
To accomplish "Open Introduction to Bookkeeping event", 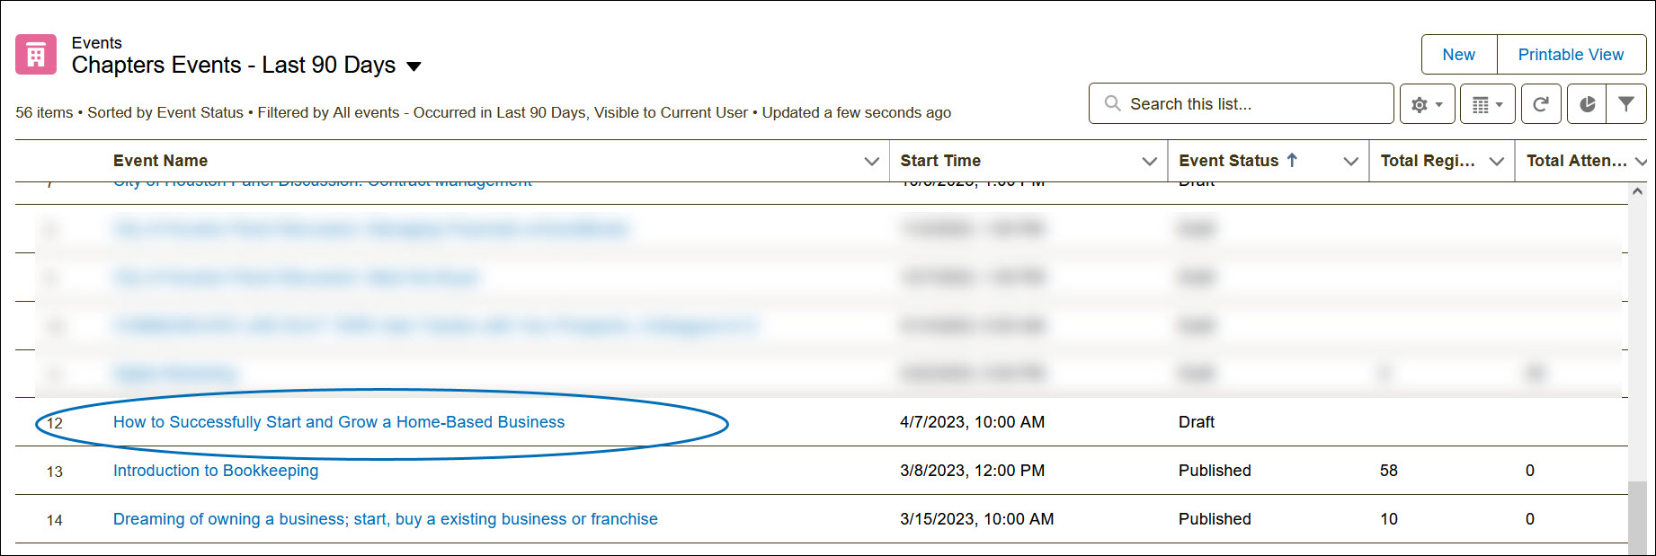I will 216,471.
